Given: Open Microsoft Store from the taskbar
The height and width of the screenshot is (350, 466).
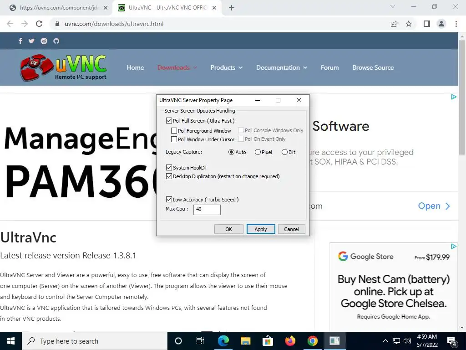Looking at the screenshot, I should point(268,341).
